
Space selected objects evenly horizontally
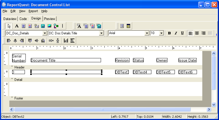point(51,41)
